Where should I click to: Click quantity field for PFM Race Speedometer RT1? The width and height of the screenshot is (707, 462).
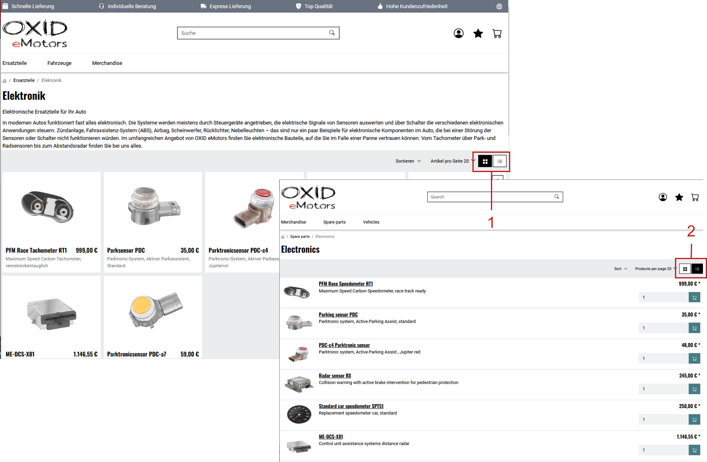[x=663, y=297]
